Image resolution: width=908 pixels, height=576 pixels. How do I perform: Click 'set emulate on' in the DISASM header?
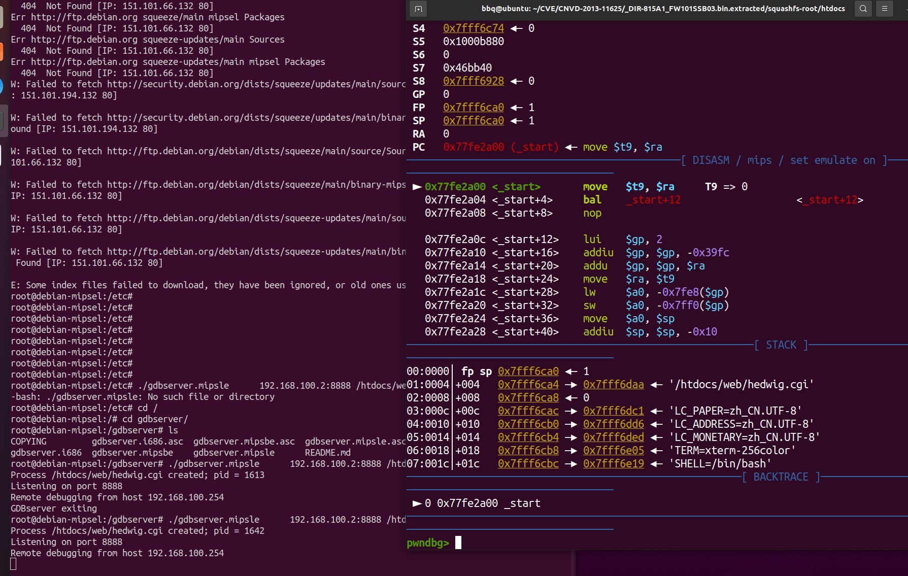(x=833, y=160)
